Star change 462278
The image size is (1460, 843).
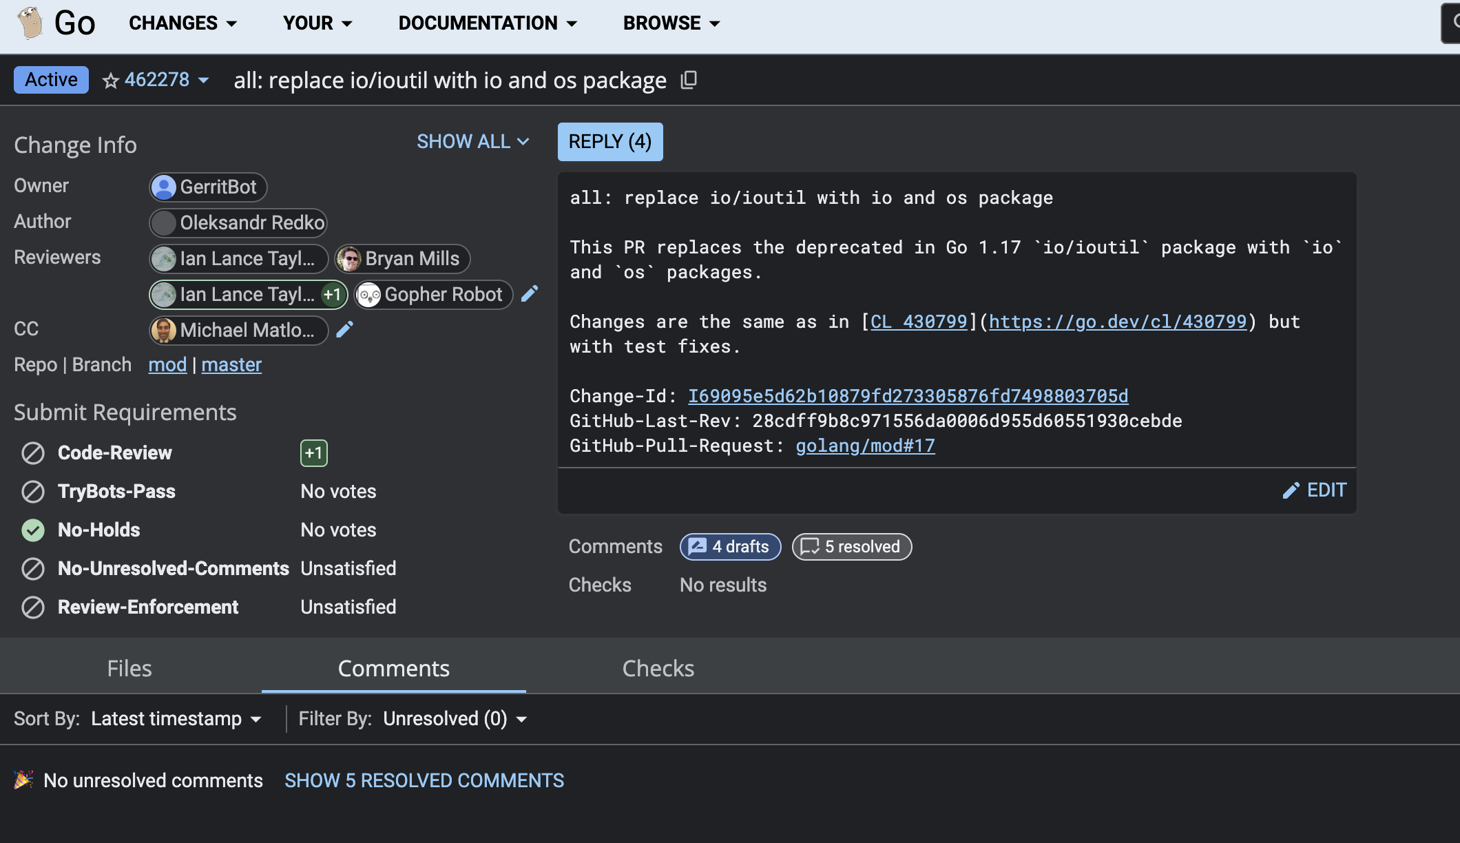click(110, 81)
